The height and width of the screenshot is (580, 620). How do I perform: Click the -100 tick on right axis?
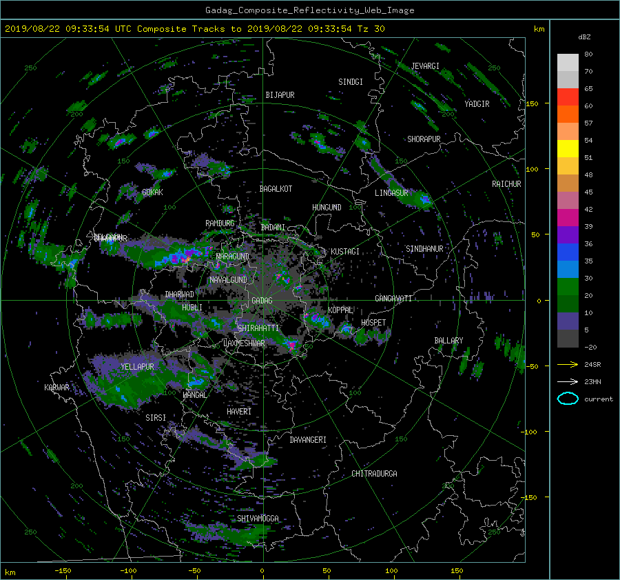click(529, 432)
